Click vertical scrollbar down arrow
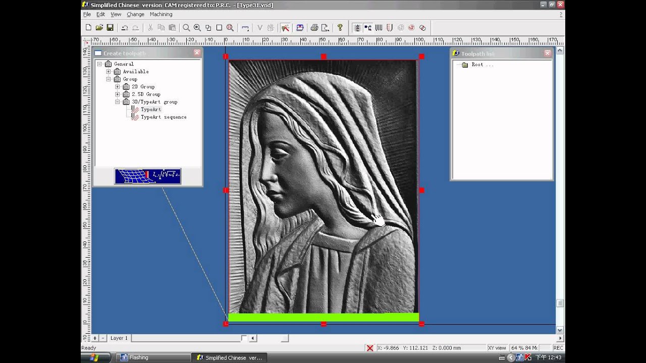The width and height of the screenshot is (646, 363). (x=560, y=330)
